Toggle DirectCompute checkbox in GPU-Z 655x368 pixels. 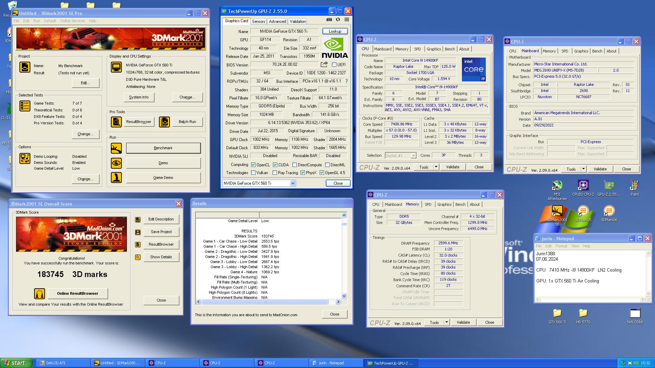[294, 165]
